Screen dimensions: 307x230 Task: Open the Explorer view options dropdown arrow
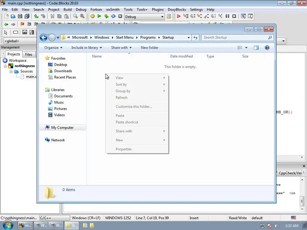coord(246,48)
